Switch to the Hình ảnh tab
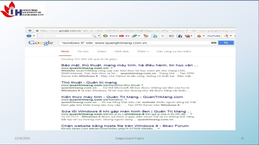 pyautogui.click(x=122, y=52)
